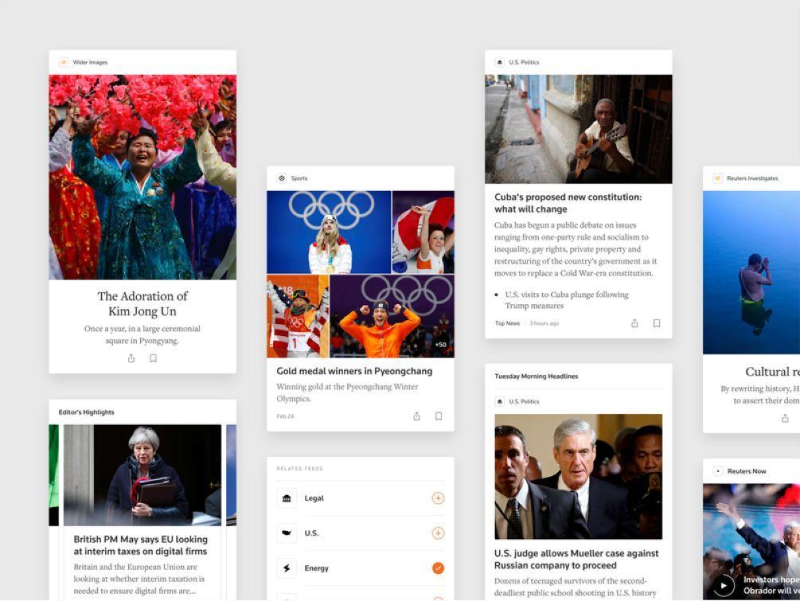Share the Gold medal winners in Pyeongchang story

click(x=416, y=416)
